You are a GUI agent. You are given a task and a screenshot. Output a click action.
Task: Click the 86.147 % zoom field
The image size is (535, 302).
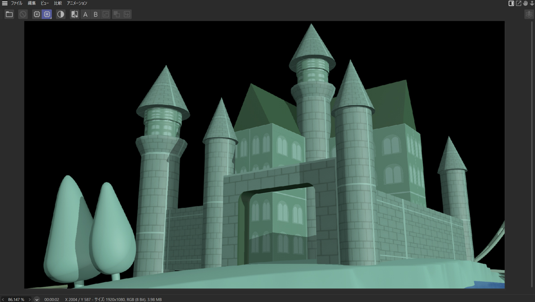click(16, 299)
